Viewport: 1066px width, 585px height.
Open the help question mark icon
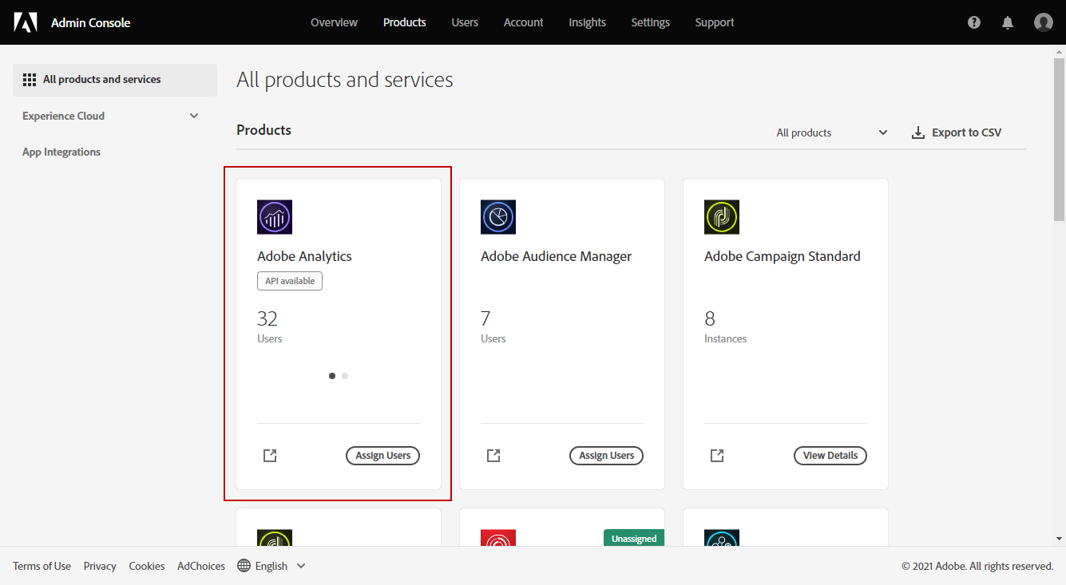pyautogui.click(x=974, y=22)
